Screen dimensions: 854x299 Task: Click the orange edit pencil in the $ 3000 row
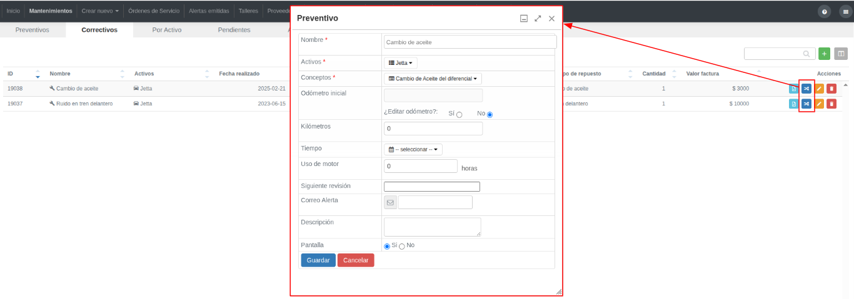pyautogui.click(x=819, y=89)
